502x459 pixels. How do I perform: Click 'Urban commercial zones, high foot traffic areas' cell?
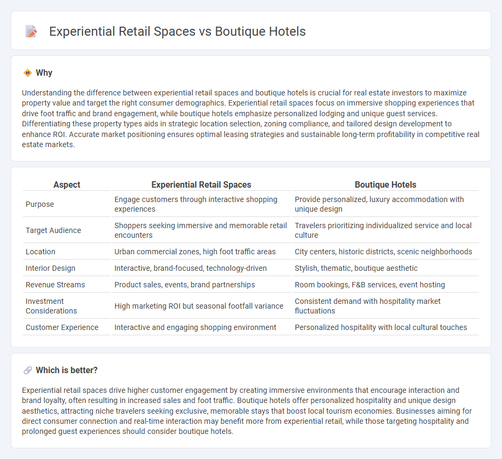click(x=201, y=252)
